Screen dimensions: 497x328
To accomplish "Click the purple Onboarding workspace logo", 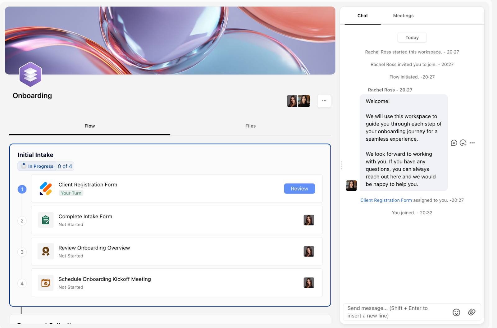I will (x=30, y=75).
